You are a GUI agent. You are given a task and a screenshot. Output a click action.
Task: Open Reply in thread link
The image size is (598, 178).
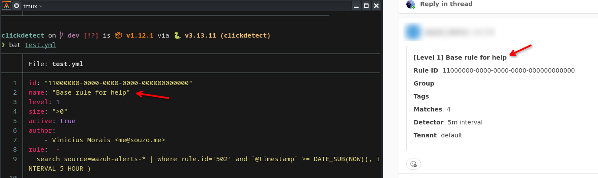(x=446, y=4)
